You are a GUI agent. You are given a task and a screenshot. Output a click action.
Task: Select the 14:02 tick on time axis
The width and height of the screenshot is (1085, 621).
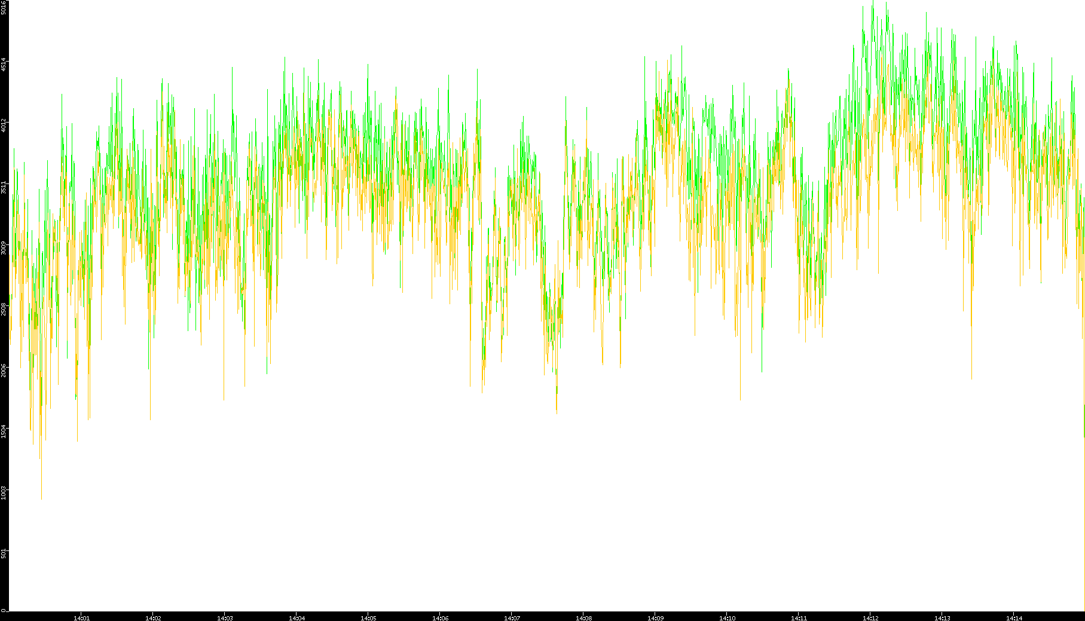pyautogui.click(x=153, y=618)
